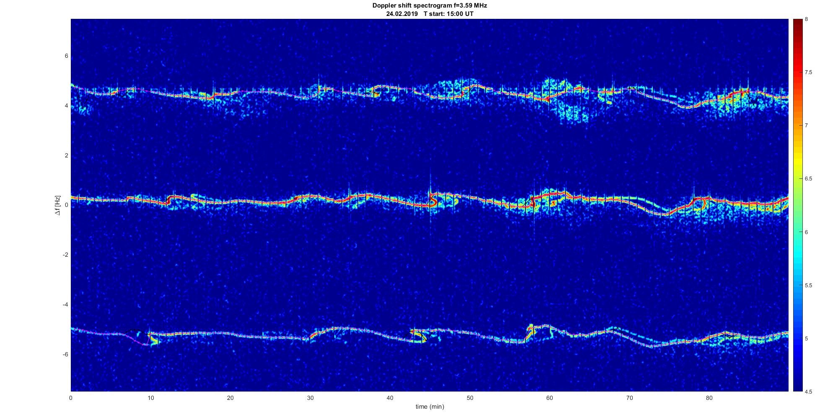Click the lower trace's jump near 57 min
Viewport: 838px width, 420px height.
(x=528, y=333)
